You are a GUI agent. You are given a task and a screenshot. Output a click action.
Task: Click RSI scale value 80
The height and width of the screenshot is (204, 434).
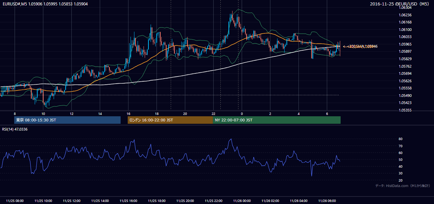coord(401,139)
